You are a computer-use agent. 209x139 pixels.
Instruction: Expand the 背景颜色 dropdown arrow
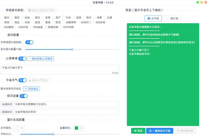click(81, 128)
